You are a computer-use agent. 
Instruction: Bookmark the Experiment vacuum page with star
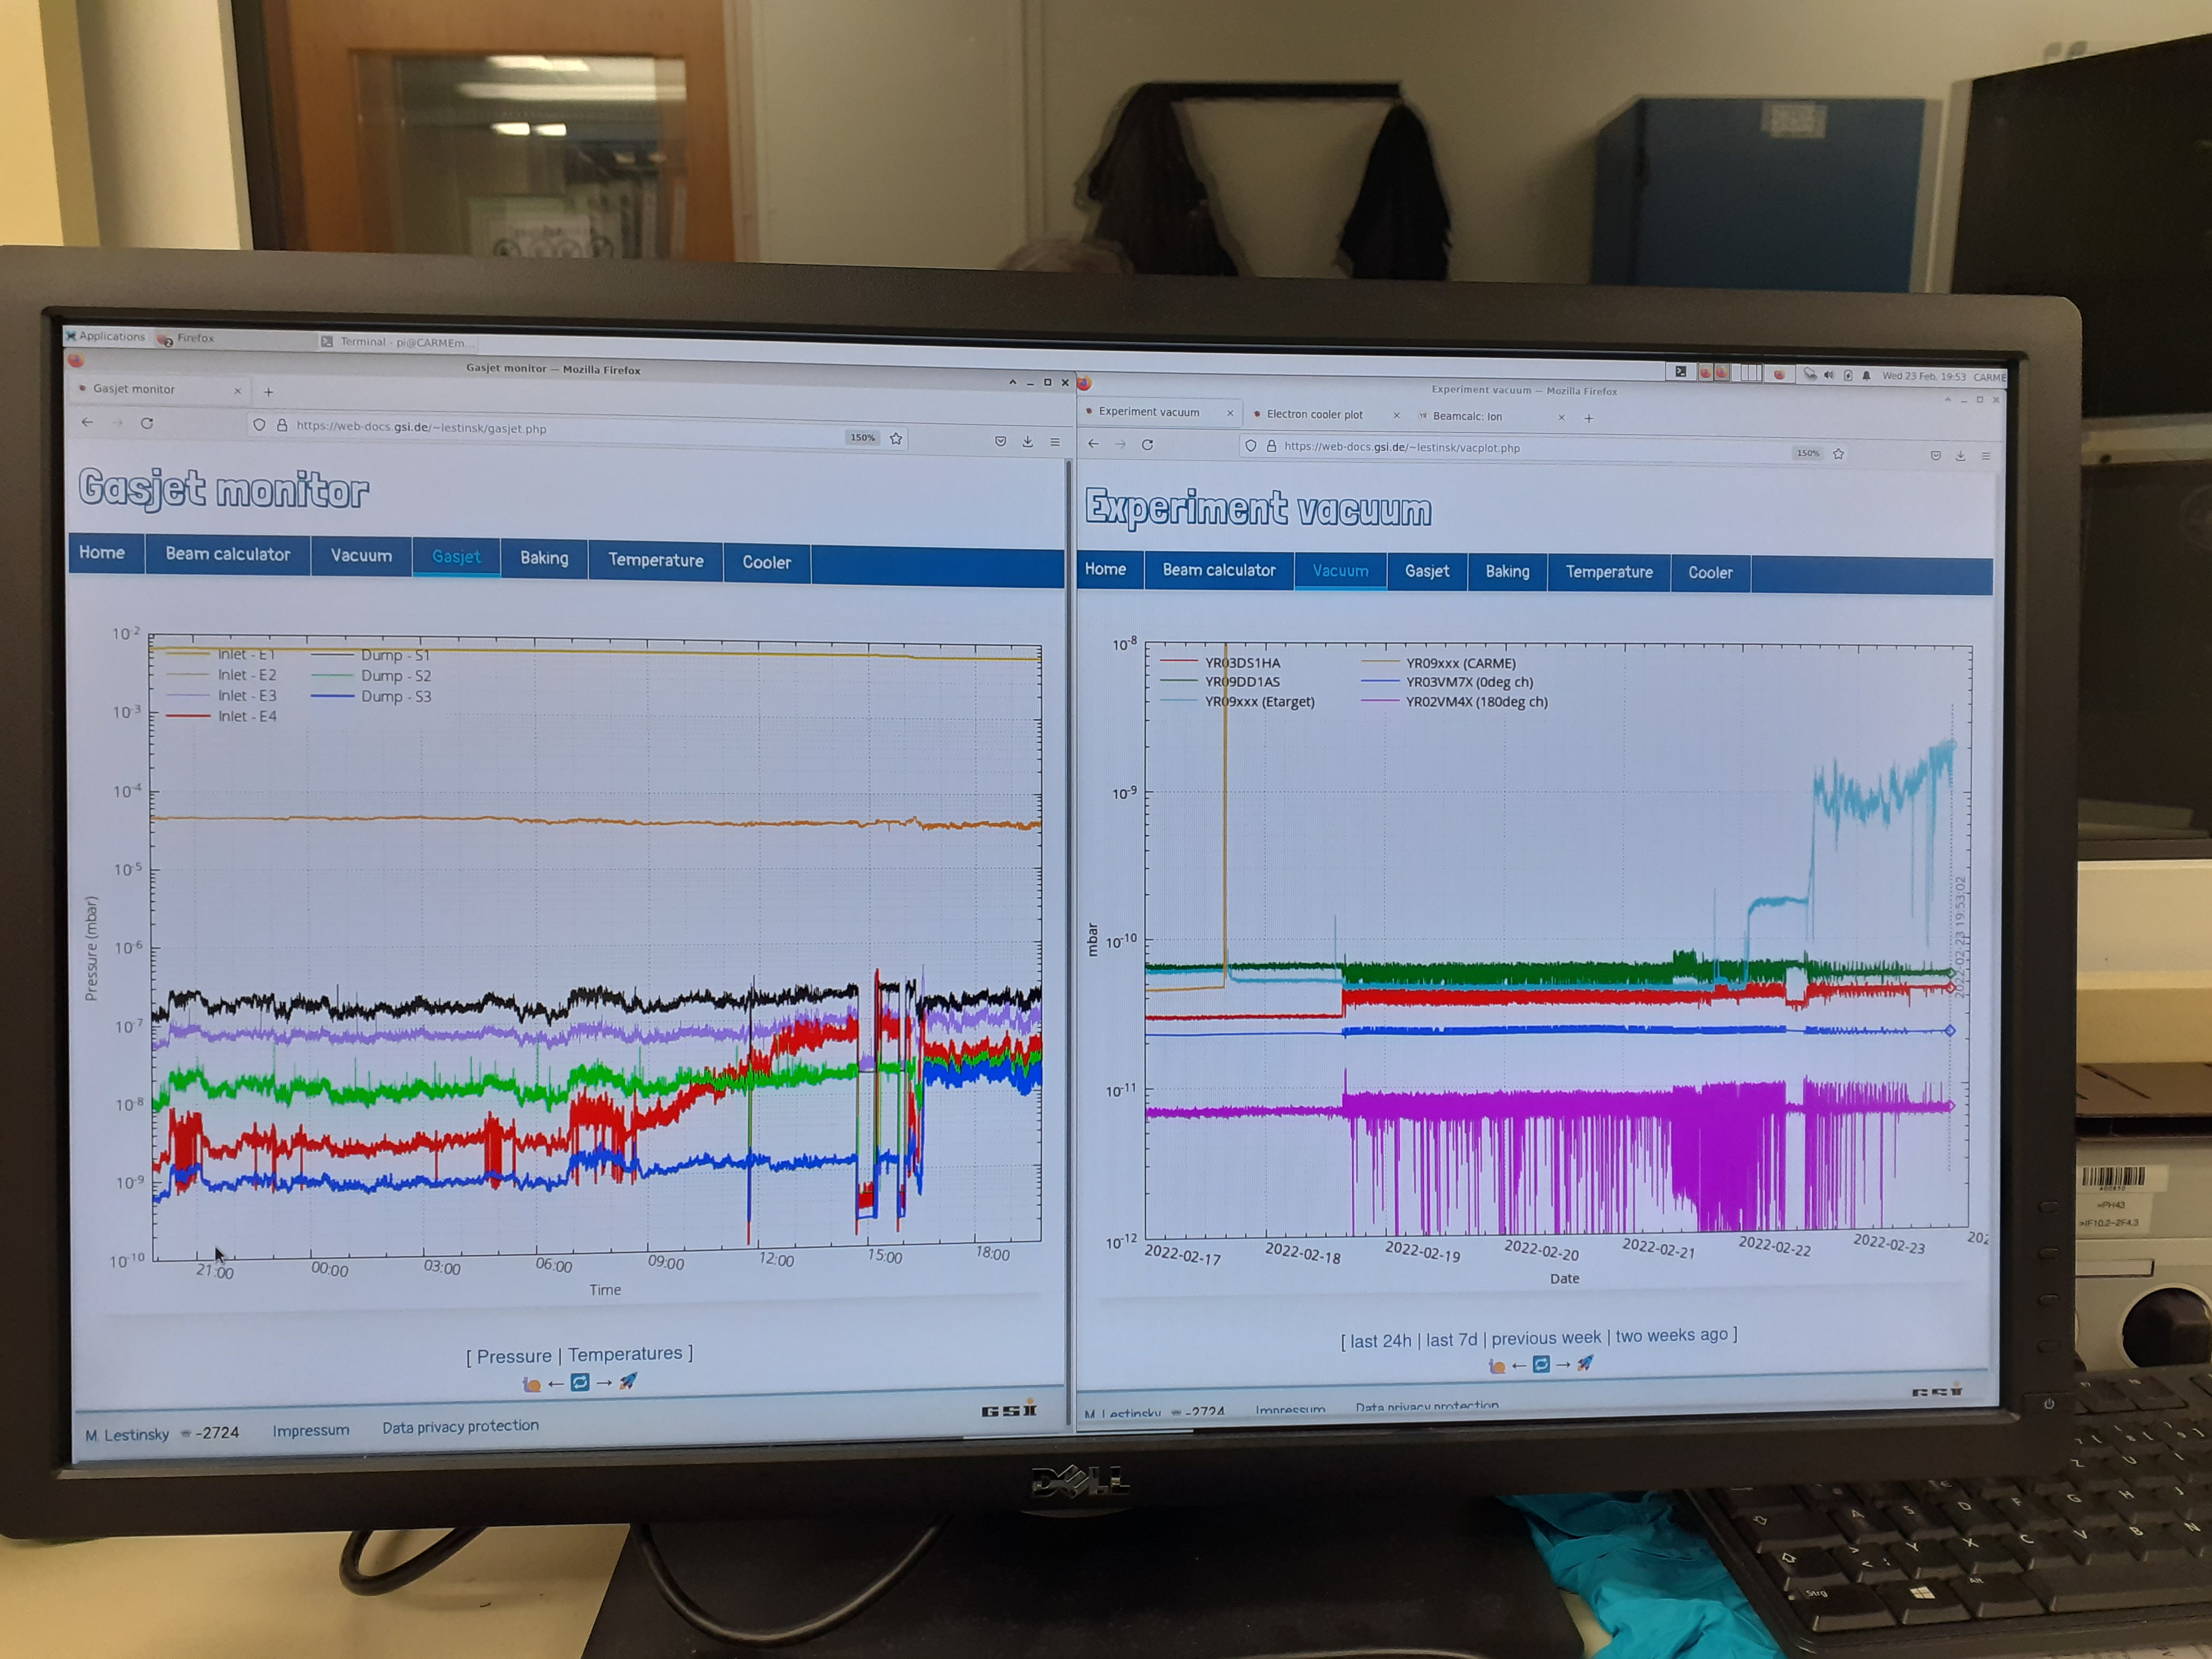pyautogui.click(x=1838, y=454)
